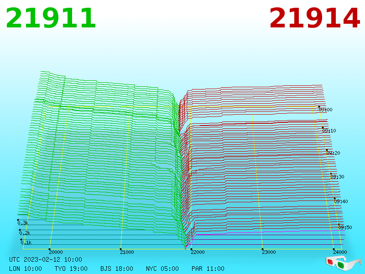
Task: Click the 09:40 time axis label
Action: (341, 201)
